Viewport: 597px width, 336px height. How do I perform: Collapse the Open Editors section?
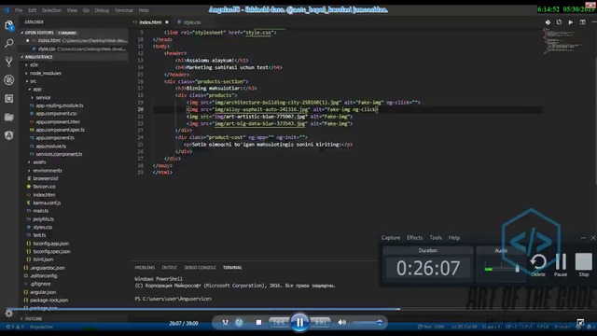(75, 33)
